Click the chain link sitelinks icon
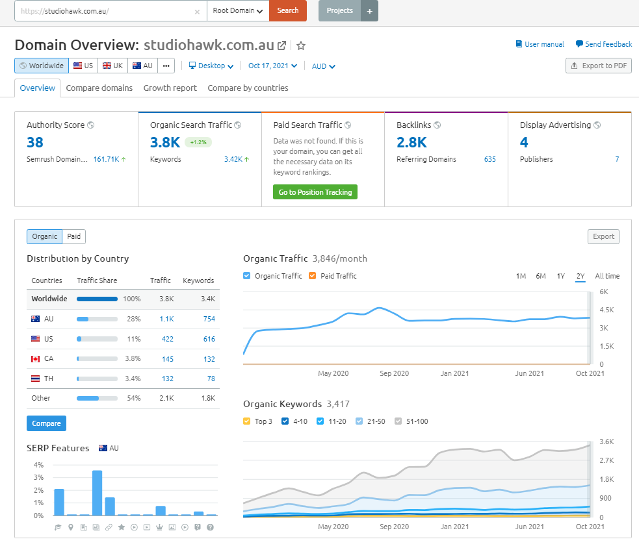The image size is (639, 548). click(109, 527)
